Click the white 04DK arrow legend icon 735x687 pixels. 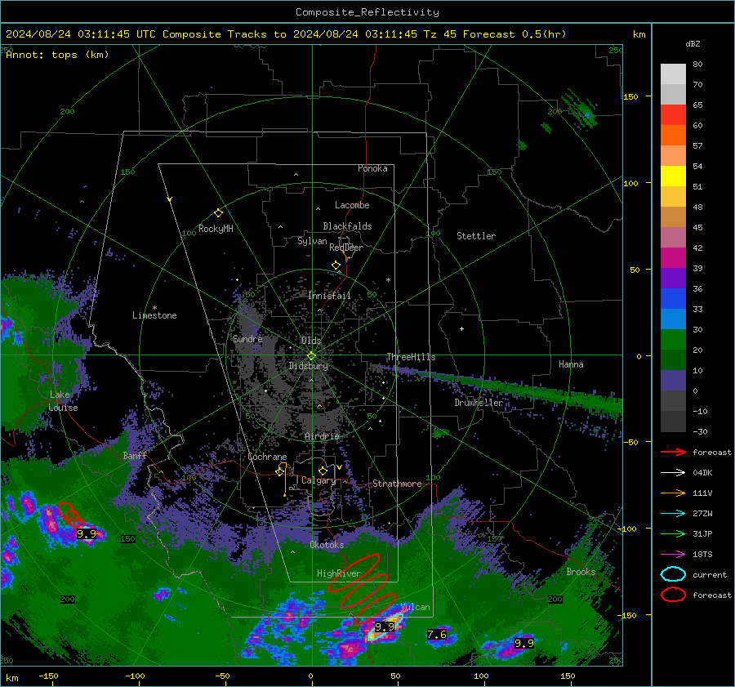(x=673, y=473)
